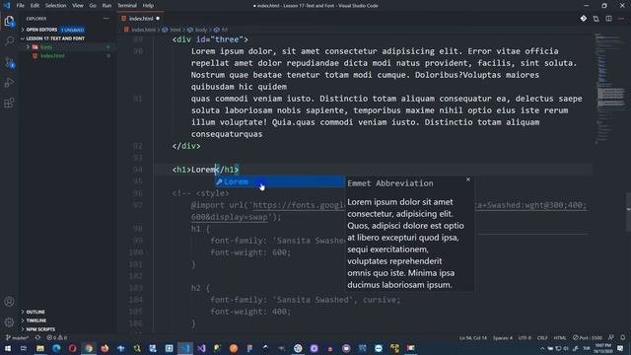Click the unsaved dot on index.html tab
Screen dimensions: 631x355
[x=158, y=19]
